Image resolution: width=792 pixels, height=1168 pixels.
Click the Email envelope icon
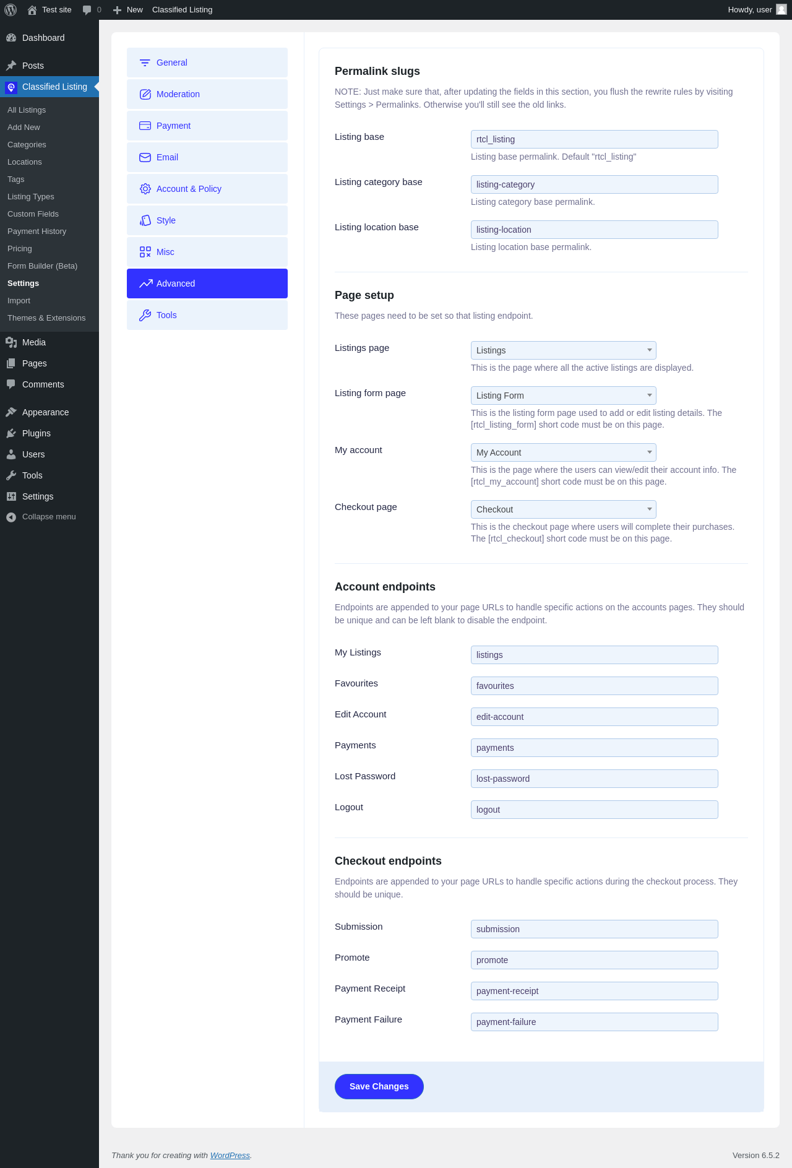(x=145, y=157)
